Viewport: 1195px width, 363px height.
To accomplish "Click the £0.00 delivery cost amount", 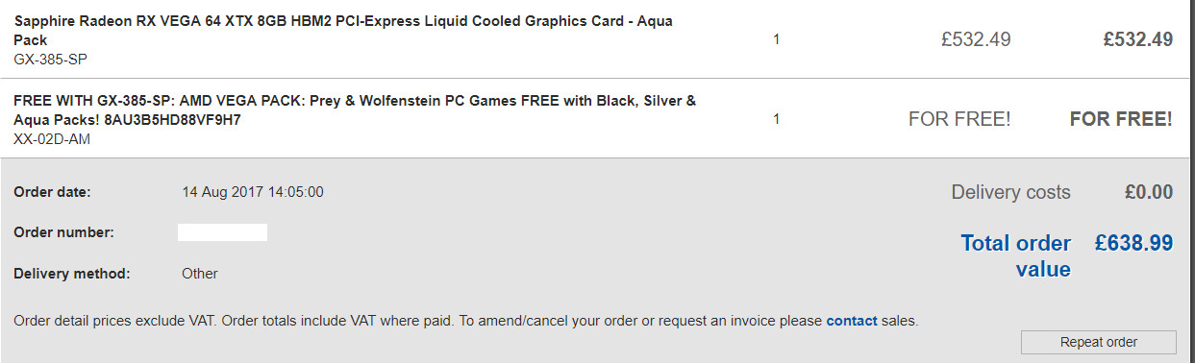I will click(1149, 192).
